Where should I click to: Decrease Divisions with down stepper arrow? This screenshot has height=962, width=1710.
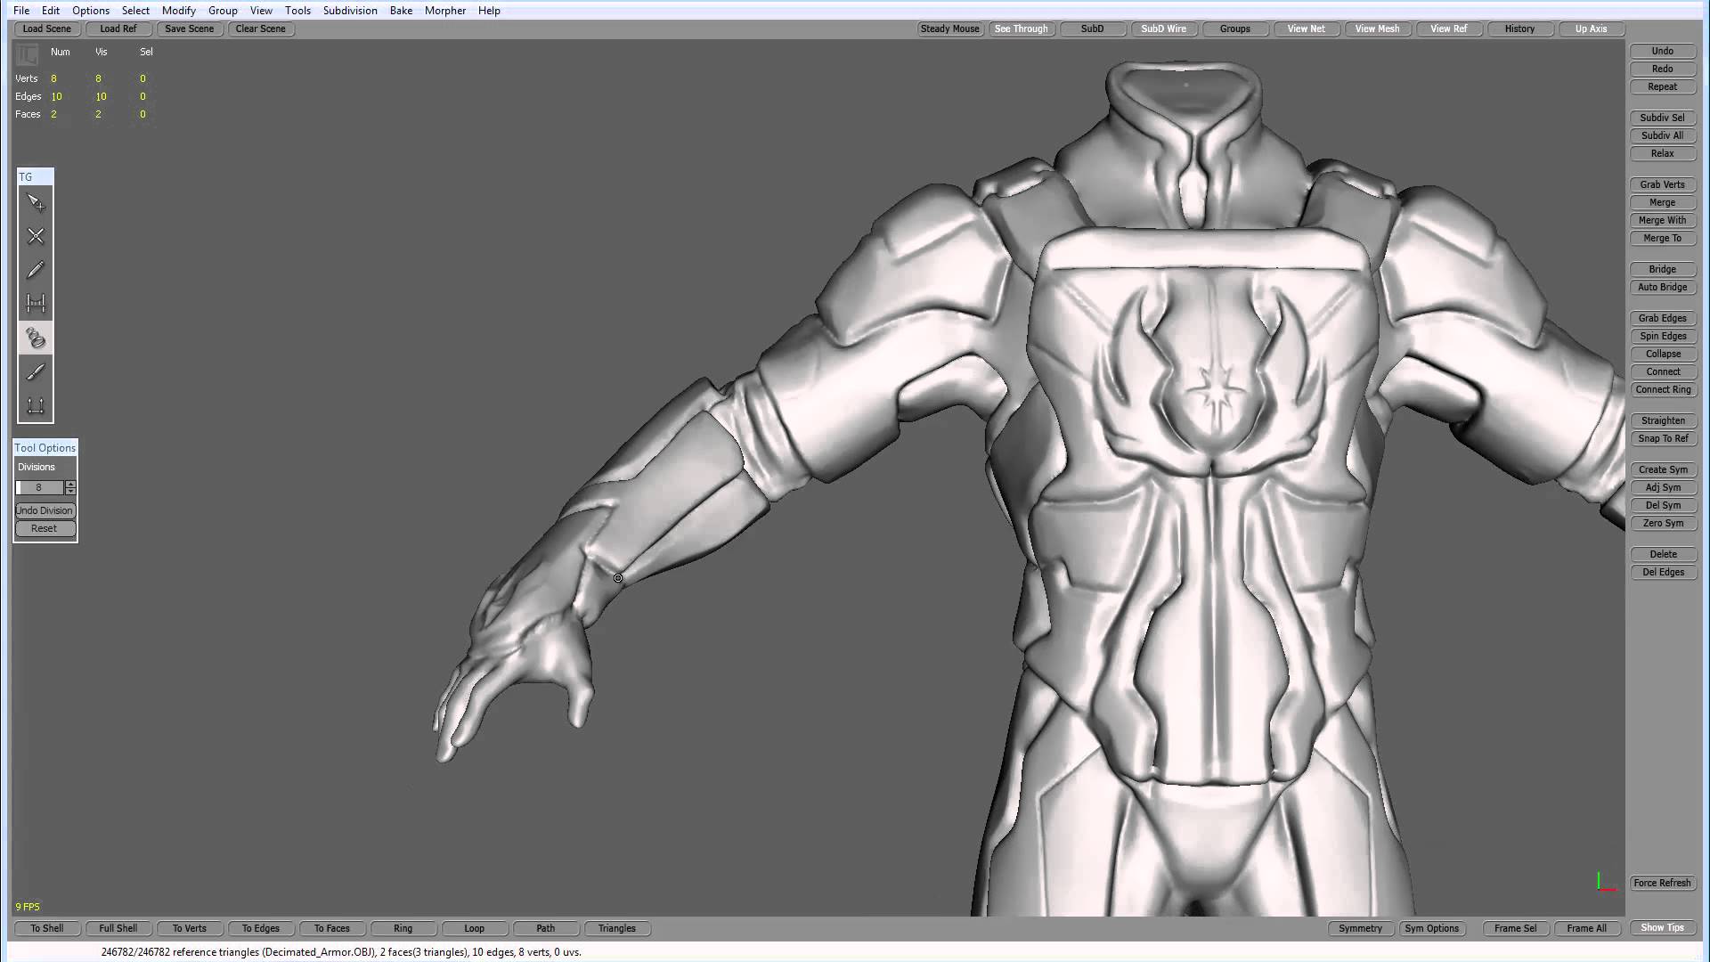[x=70, y=492]
